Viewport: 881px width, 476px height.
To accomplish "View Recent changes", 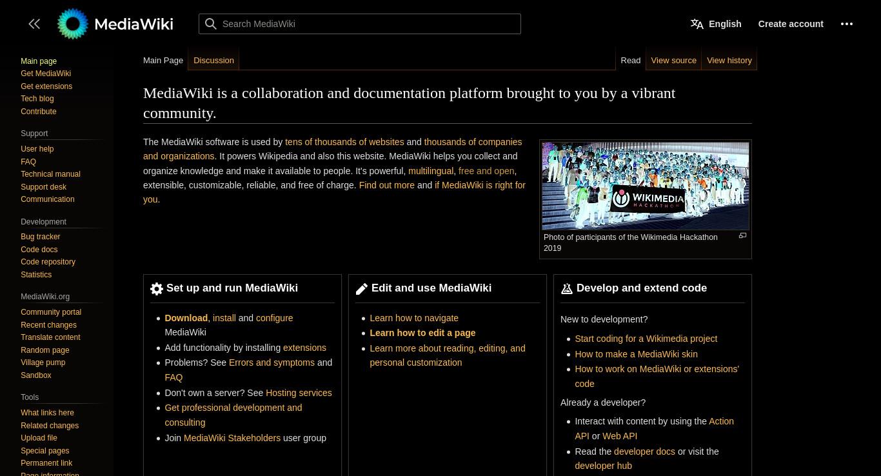I will click(x=48, y=325).
